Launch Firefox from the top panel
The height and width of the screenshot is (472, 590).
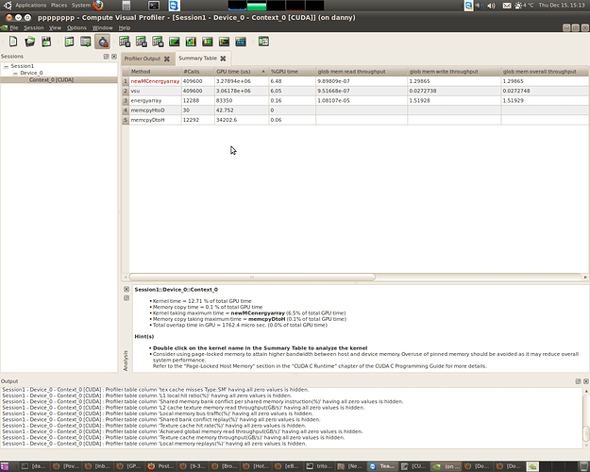pos(98,6)
